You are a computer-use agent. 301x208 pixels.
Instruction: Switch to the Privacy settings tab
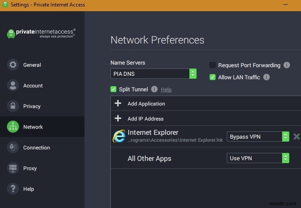32,106
